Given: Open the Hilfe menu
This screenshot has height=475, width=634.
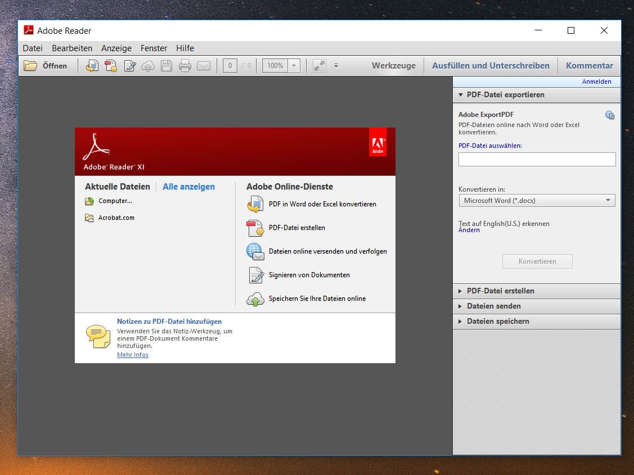Looking at the screenshot, I should [185, 48].
